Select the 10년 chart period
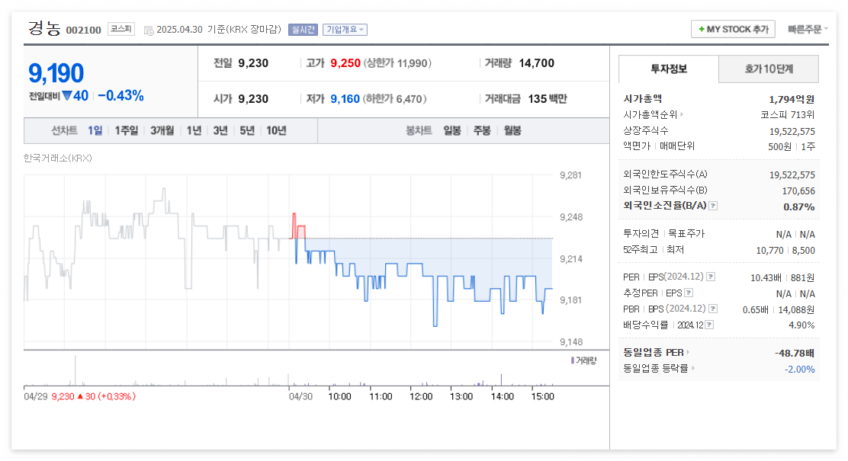848x461 pixels. coord(275,130)
